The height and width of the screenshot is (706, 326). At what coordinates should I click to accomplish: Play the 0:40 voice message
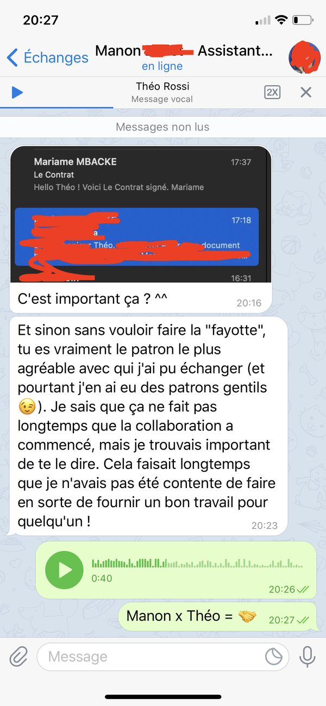point(65,570)
